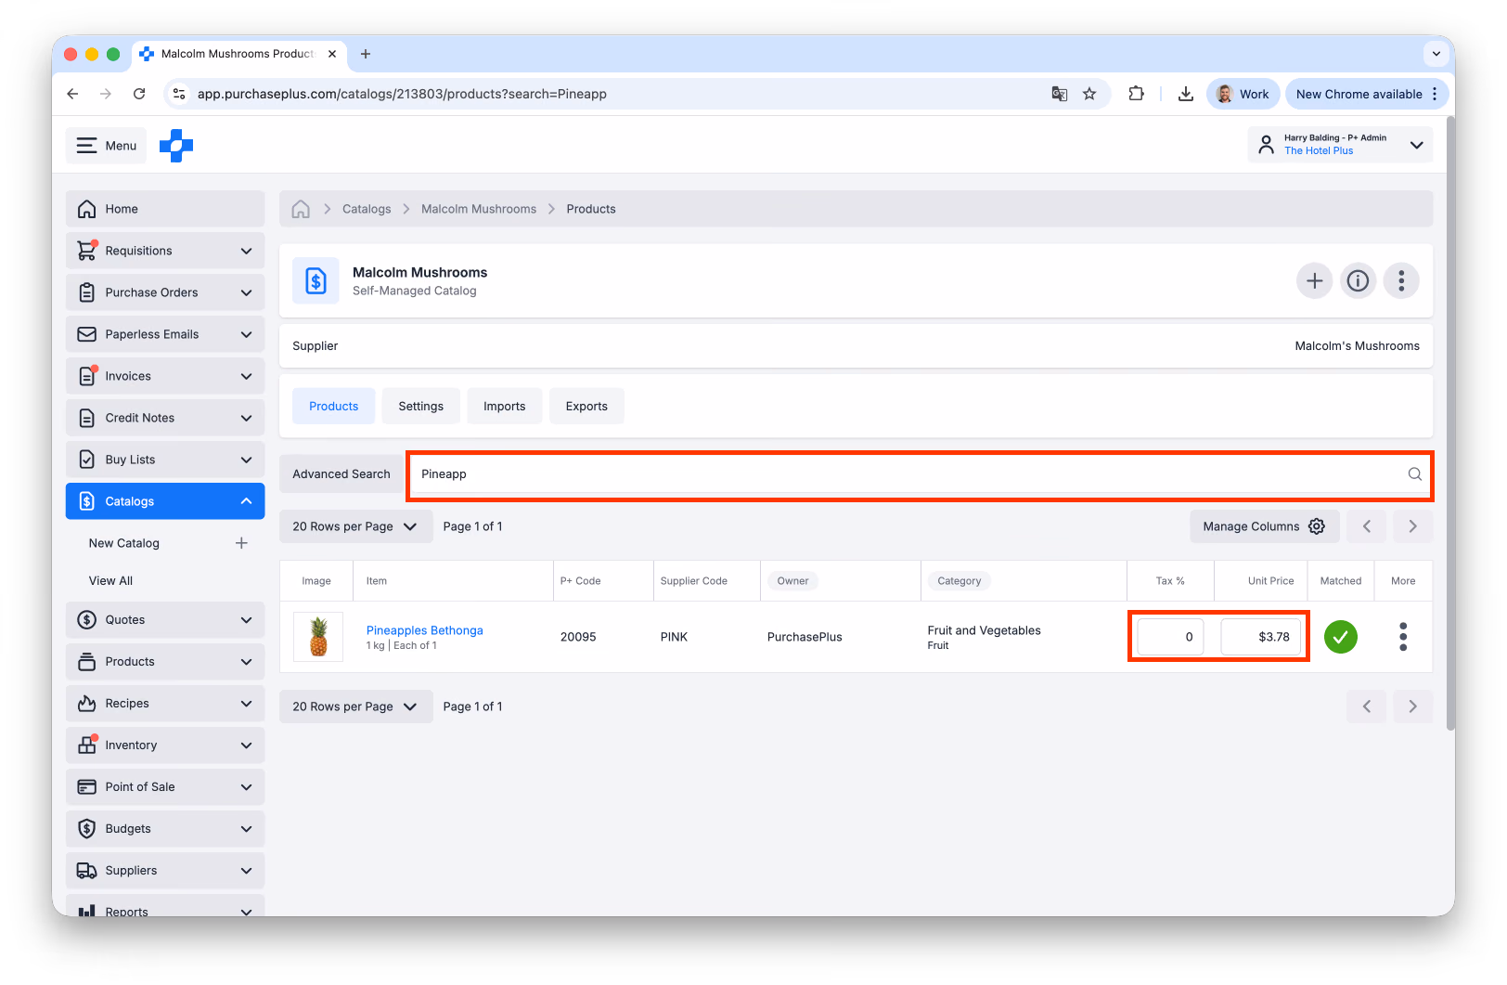This screenshot has height=985, width=1507.
Task: Click the Products breadcrumb item
Action: pos(591,209)
